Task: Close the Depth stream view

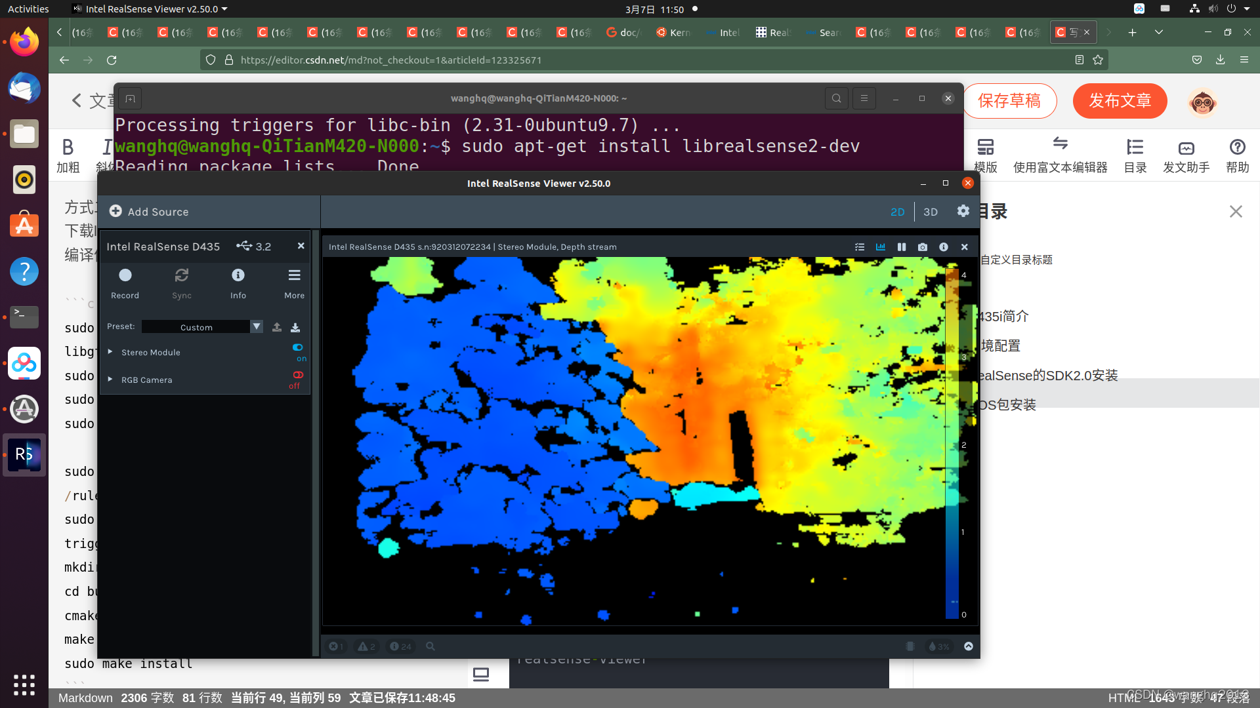Action: pos(964,246)
